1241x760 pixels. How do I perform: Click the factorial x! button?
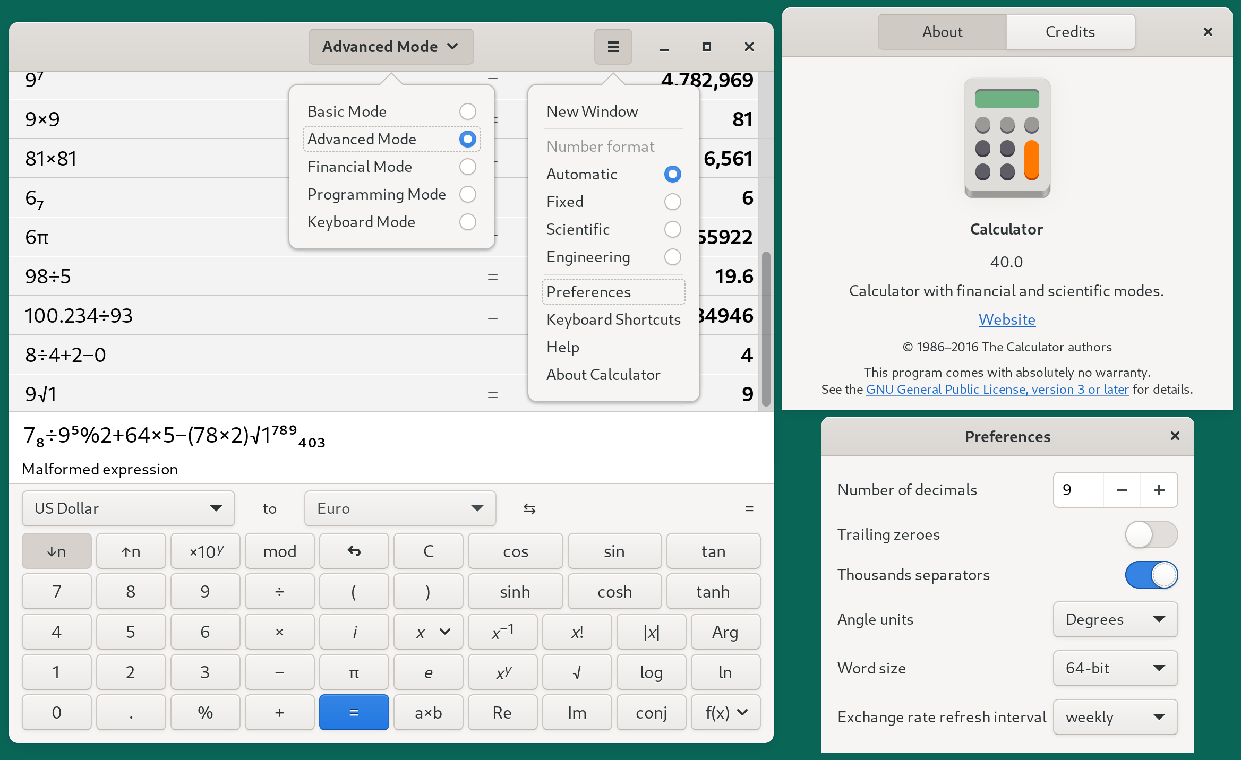(x=577, y=632)
